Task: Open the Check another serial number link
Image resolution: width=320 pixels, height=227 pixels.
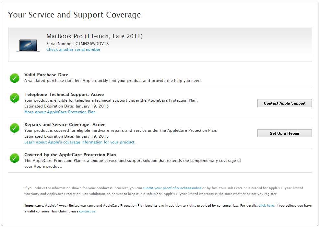Action: pos(74,50)
